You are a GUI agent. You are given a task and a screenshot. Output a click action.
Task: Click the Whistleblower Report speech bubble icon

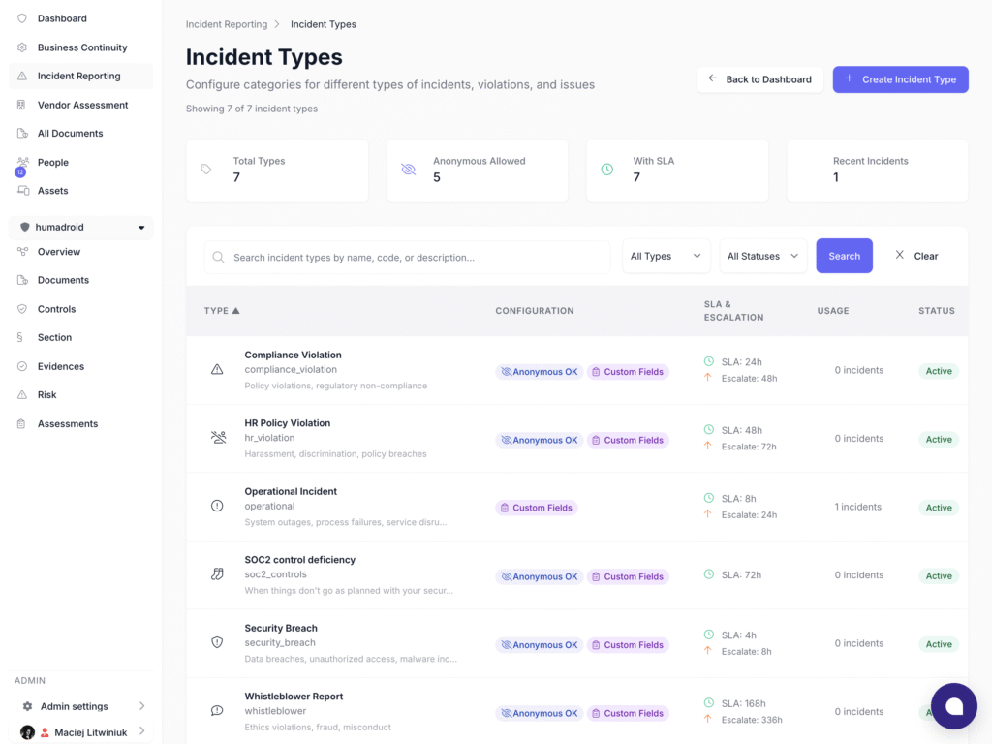coord(217,710)
